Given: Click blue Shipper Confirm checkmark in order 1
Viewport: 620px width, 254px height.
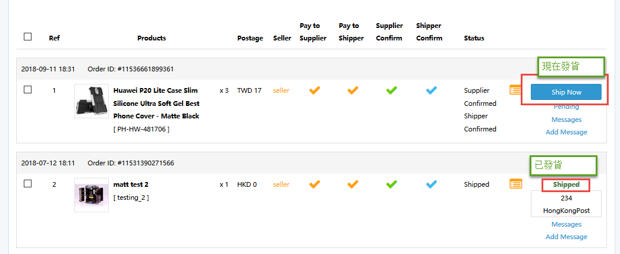Looking at the screenshot, I should (x=432, y=90).
